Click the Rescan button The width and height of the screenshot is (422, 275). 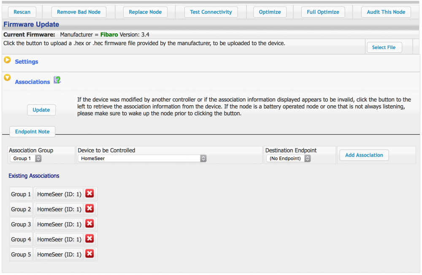(x=22, y=12)
